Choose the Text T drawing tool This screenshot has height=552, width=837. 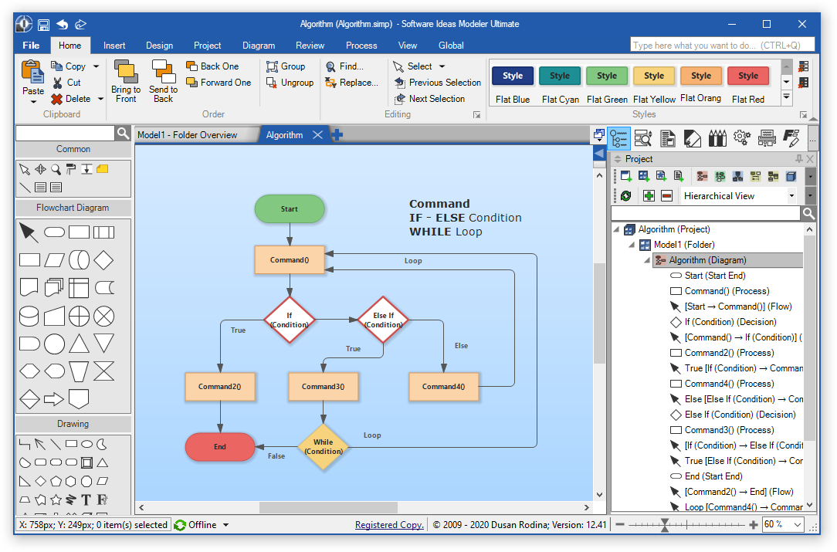(86, 500)
